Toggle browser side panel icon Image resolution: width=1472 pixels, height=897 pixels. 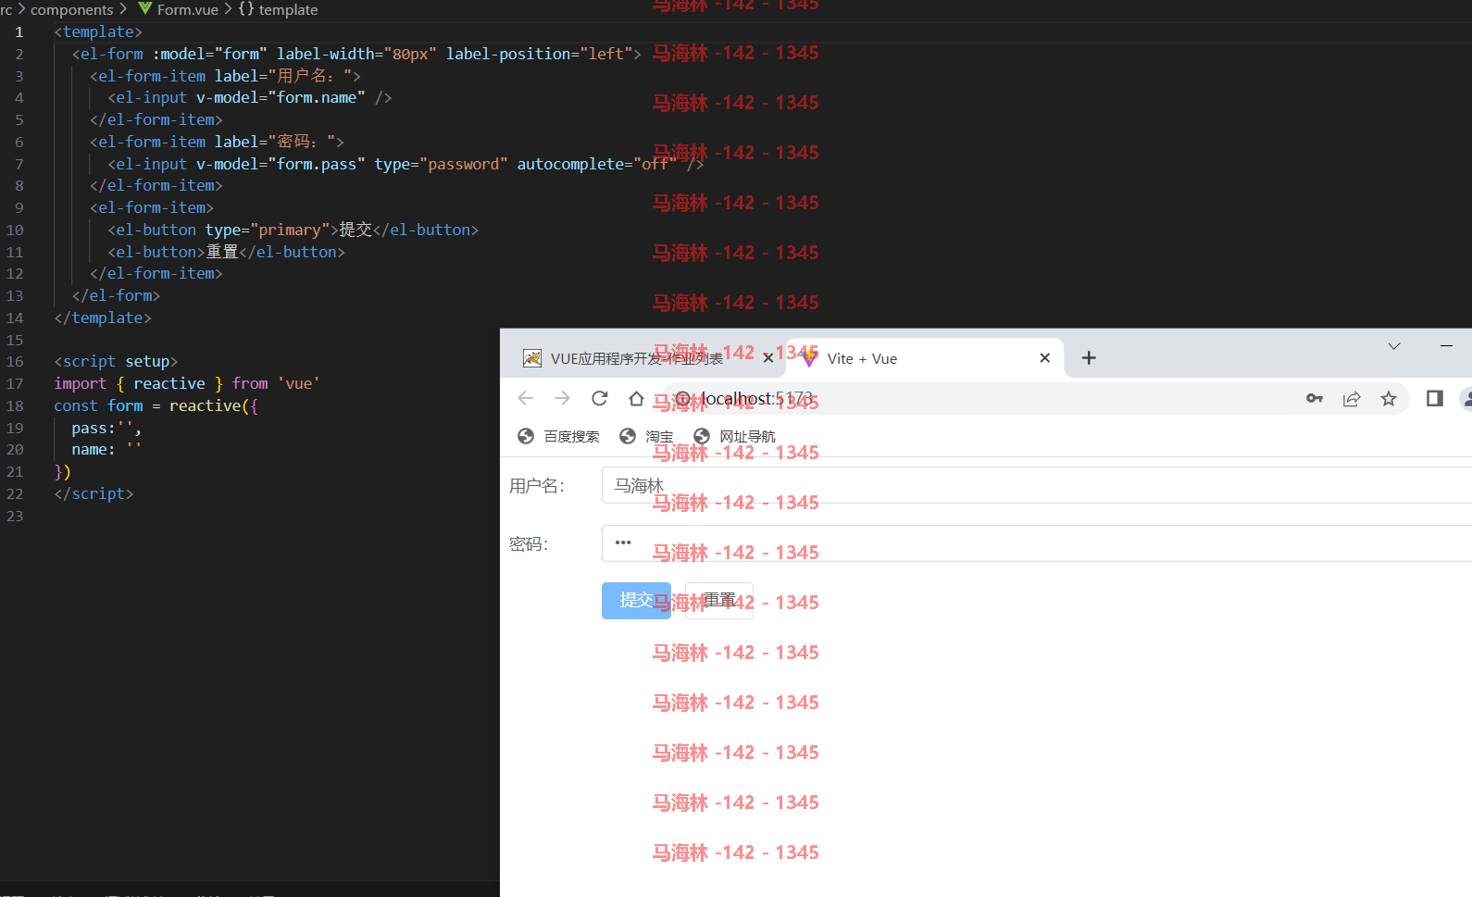[x=1435, y=398]
